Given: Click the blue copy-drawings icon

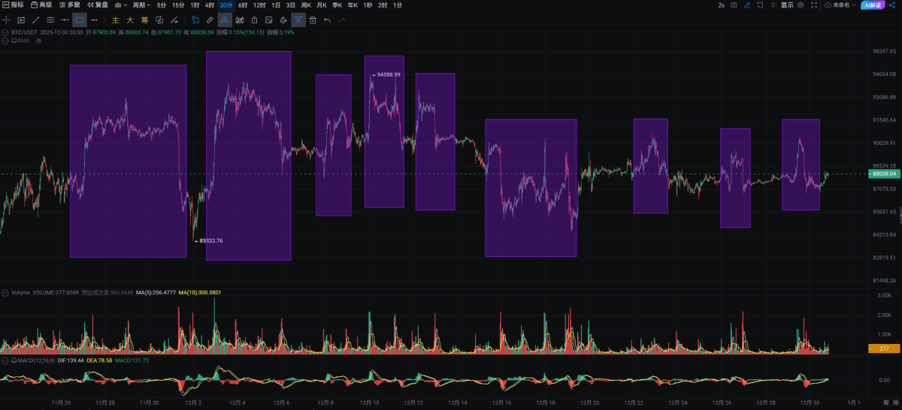Looking at the screenshot, I should [195, 20].
